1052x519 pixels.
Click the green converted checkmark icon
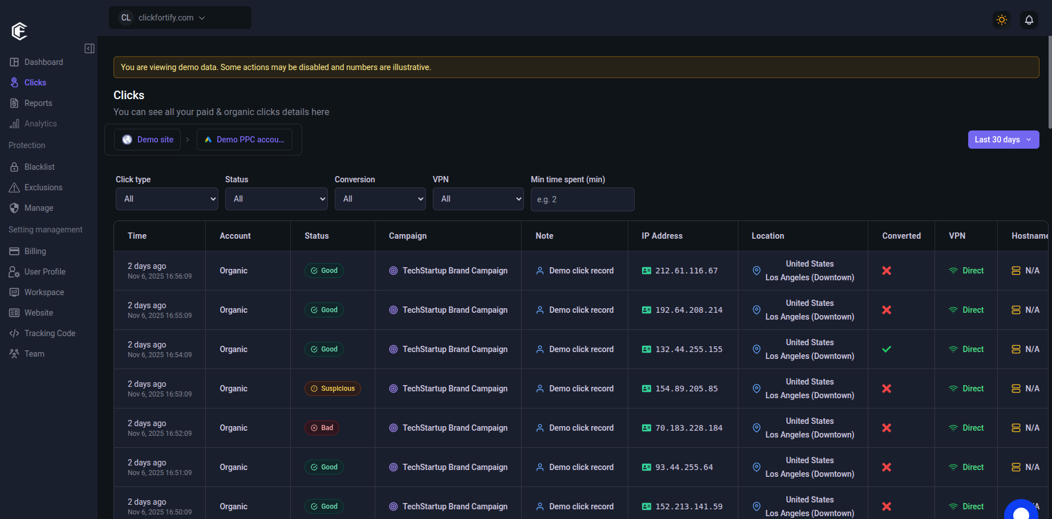[x=886, y=349]
